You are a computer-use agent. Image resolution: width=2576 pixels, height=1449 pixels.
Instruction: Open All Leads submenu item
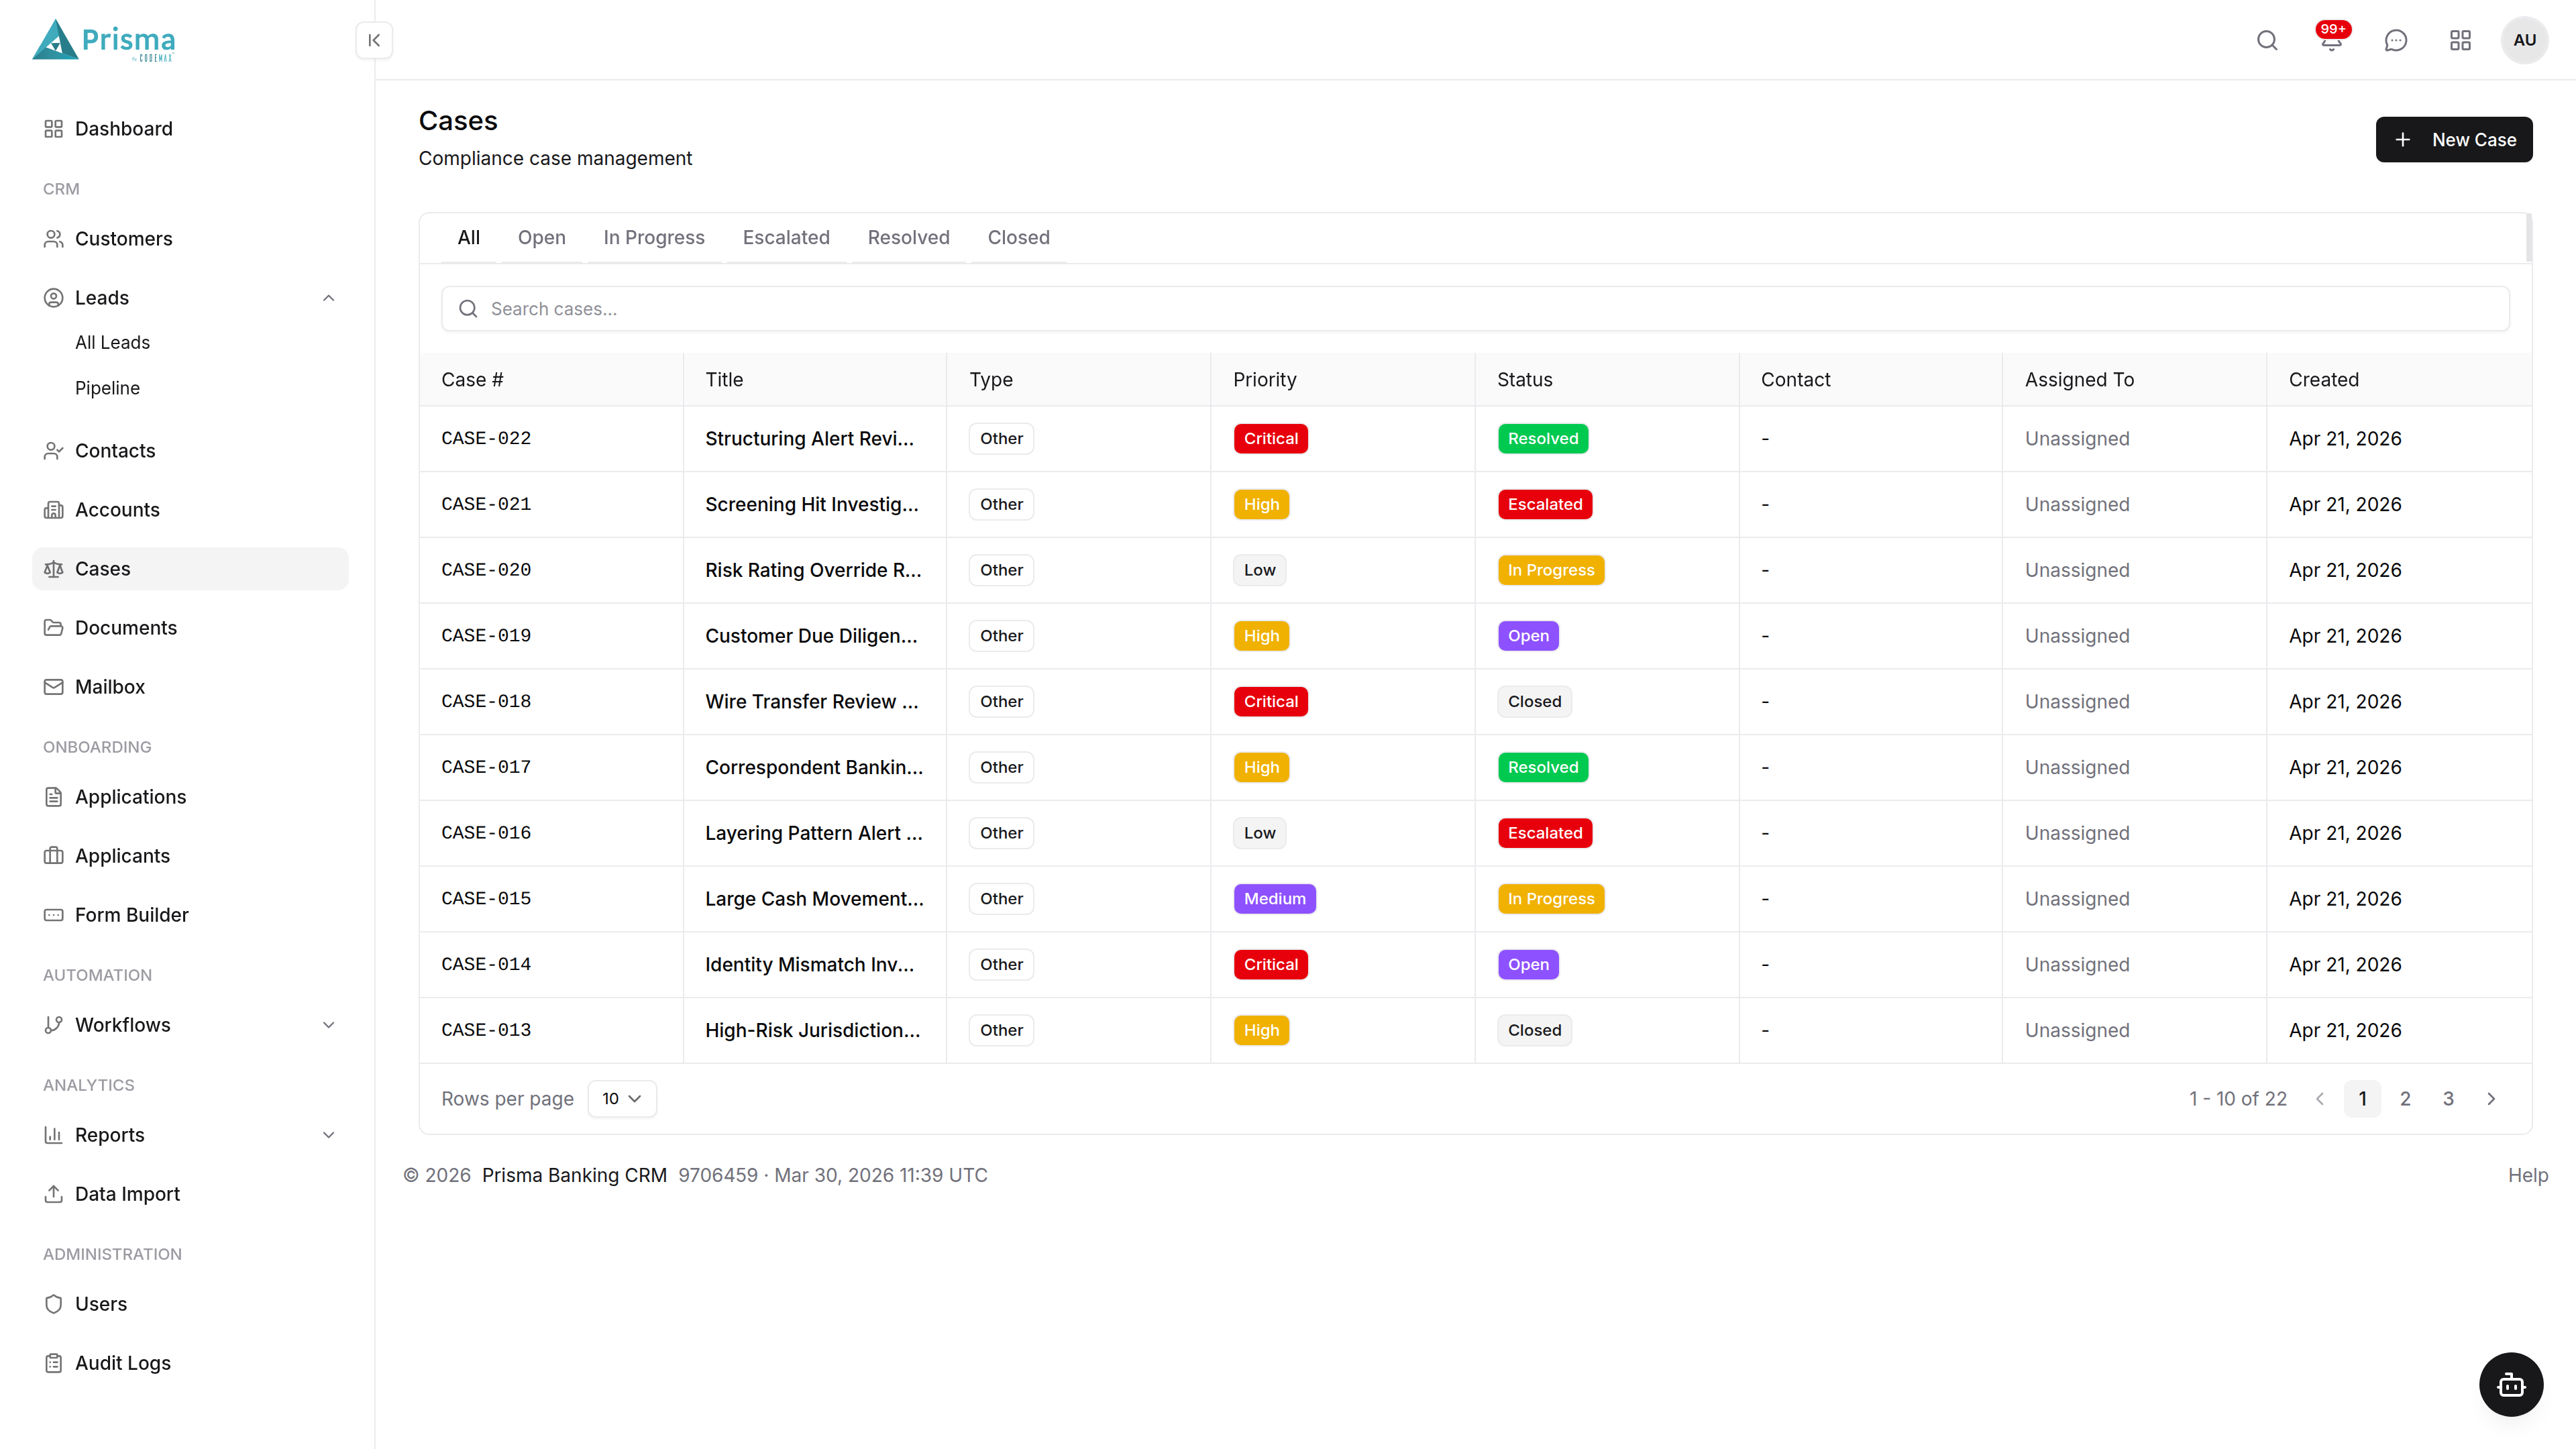[112, 343]
